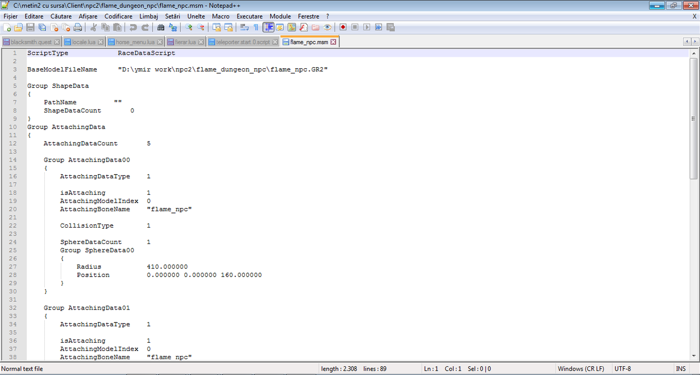Click the Undo arrow icon
This screenshot has width=700, height=375.
133,27
